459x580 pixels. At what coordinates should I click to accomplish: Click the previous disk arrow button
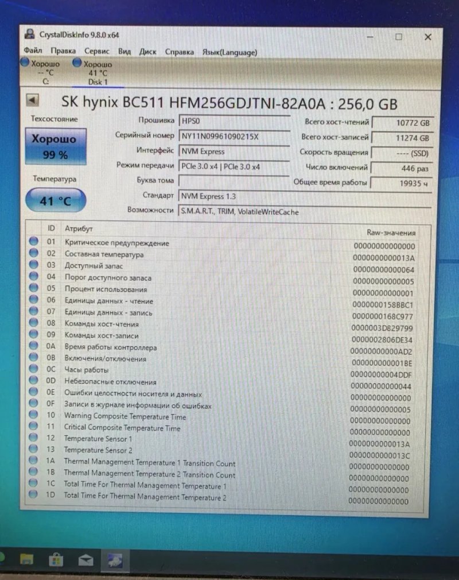coord(33,100)
